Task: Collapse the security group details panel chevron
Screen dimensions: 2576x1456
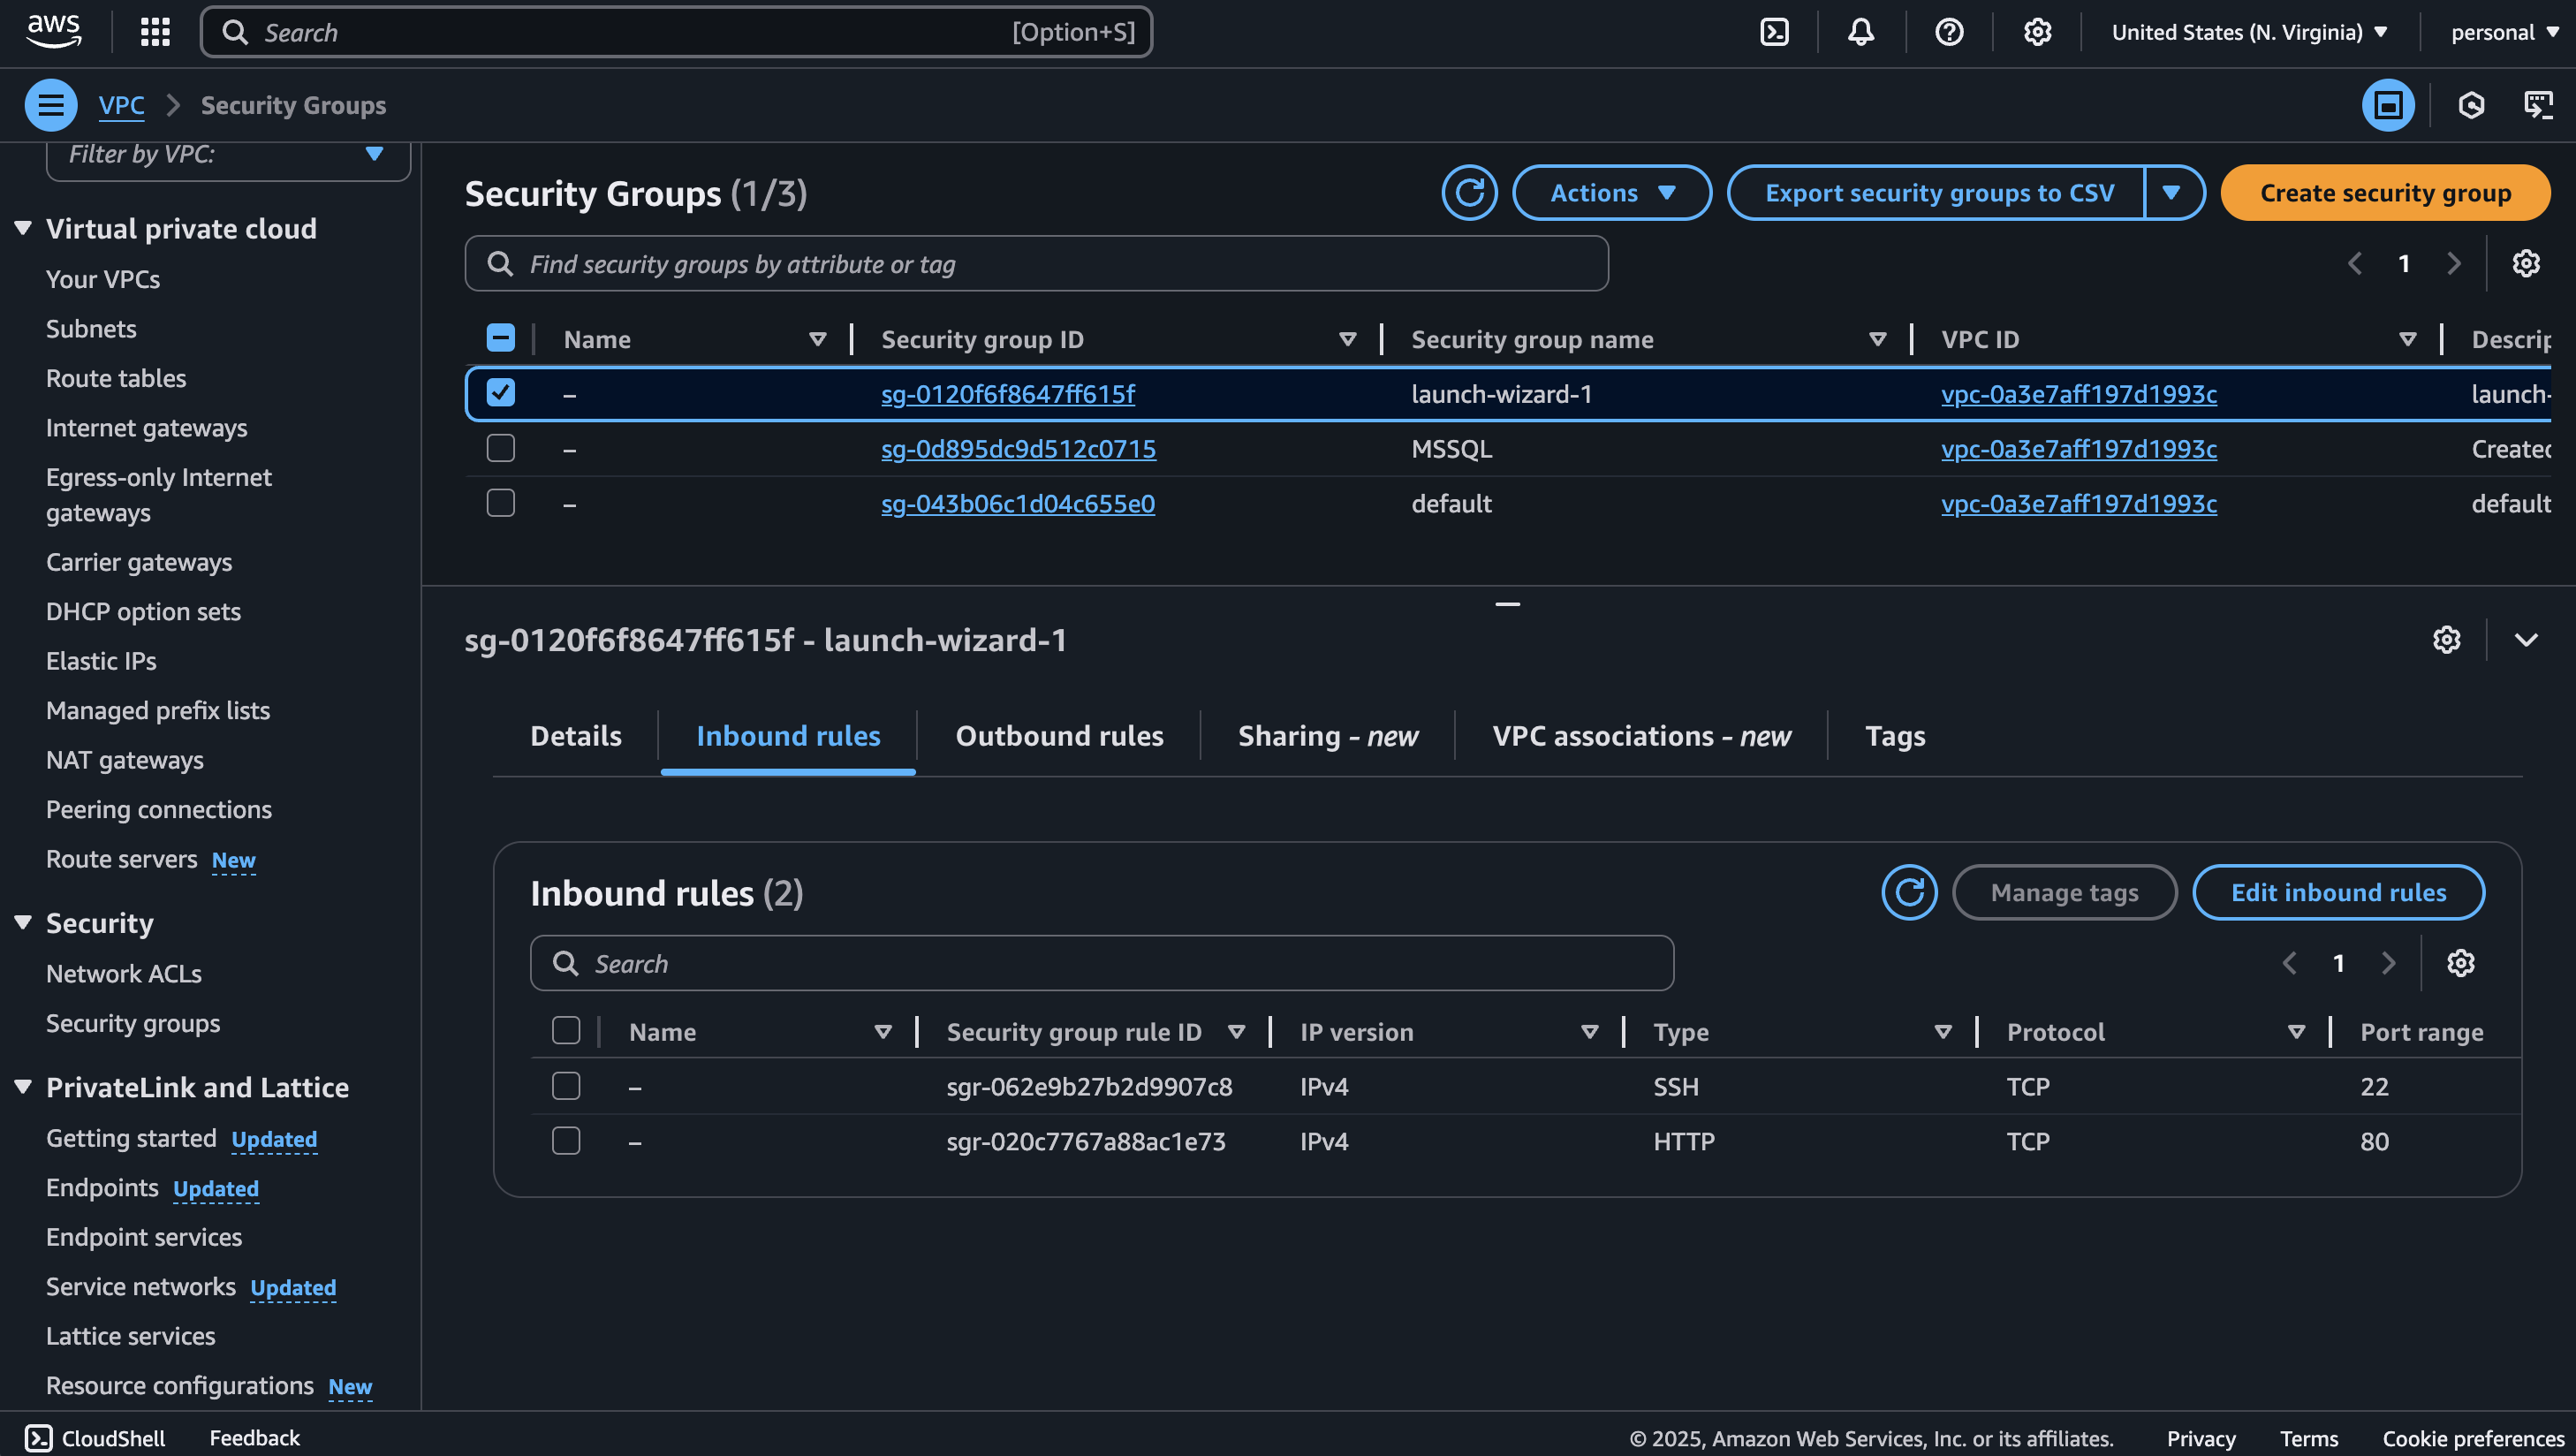Action: [x=2526, y=640]
